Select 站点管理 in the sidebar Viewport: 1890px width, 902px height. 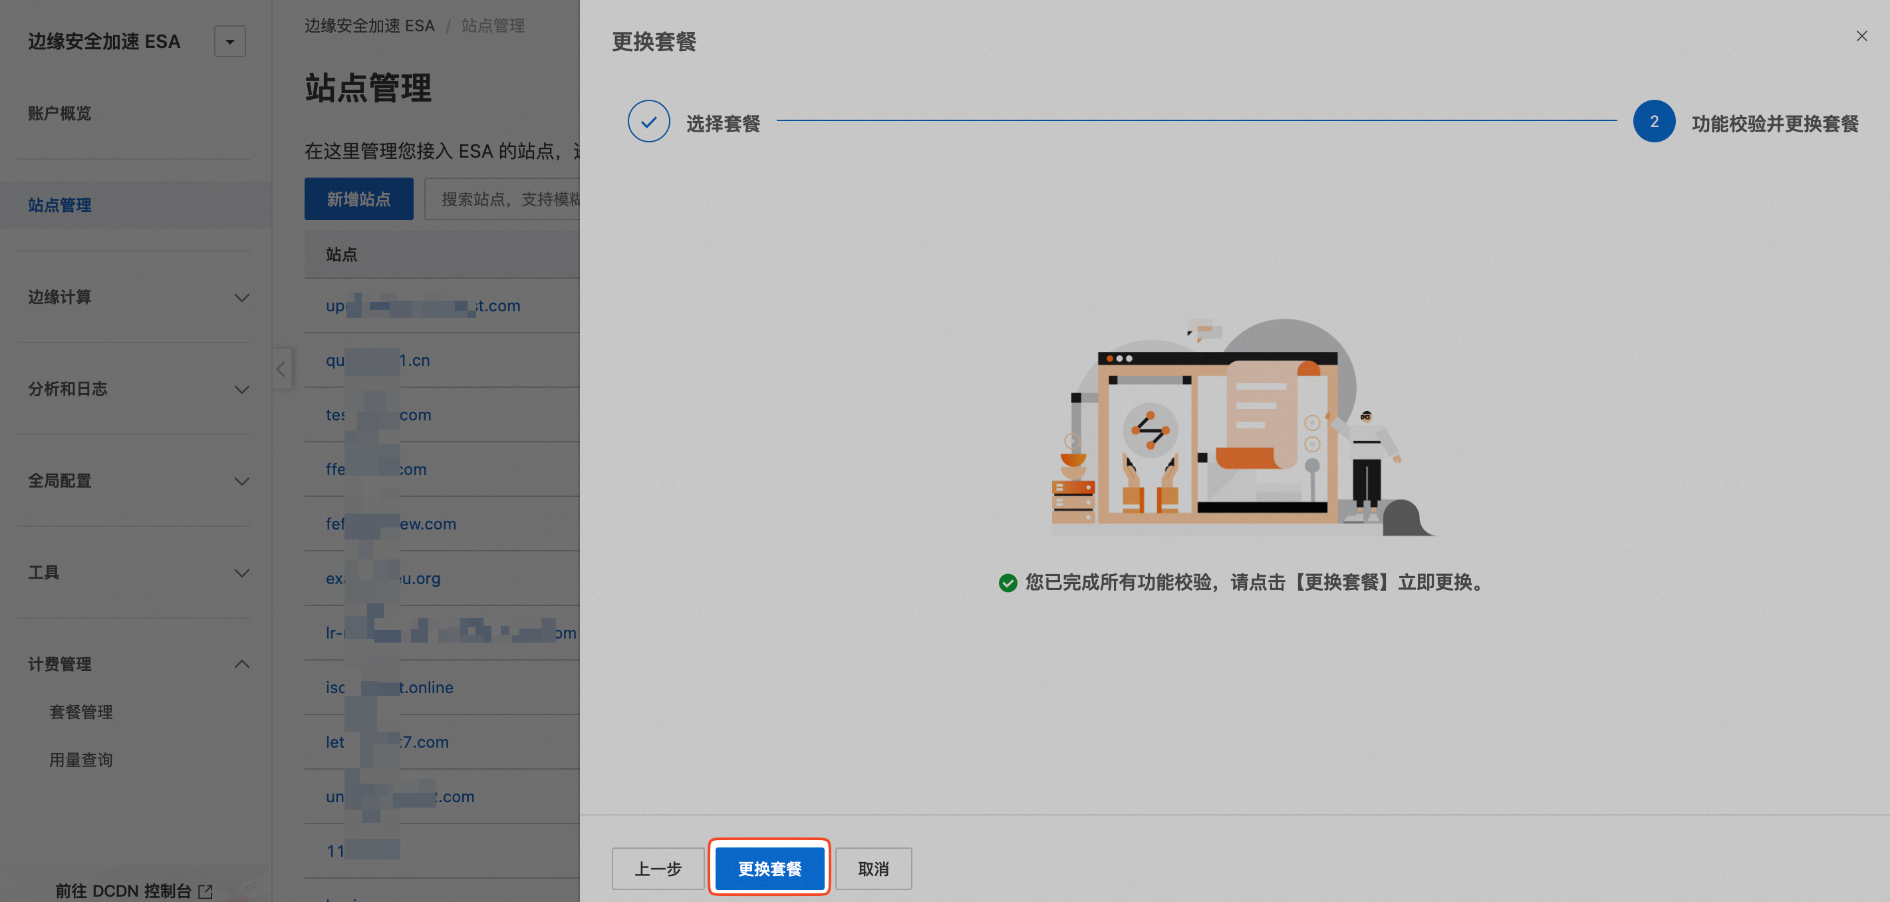(60, 206)
